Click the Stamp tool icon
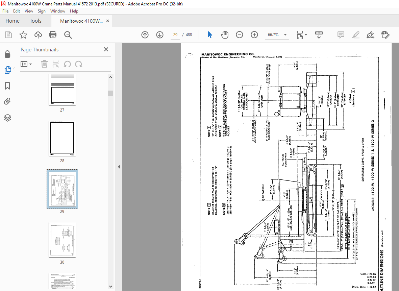The image size is (399, 291). tap(385, 35)
